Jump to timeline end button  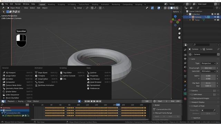100,101
